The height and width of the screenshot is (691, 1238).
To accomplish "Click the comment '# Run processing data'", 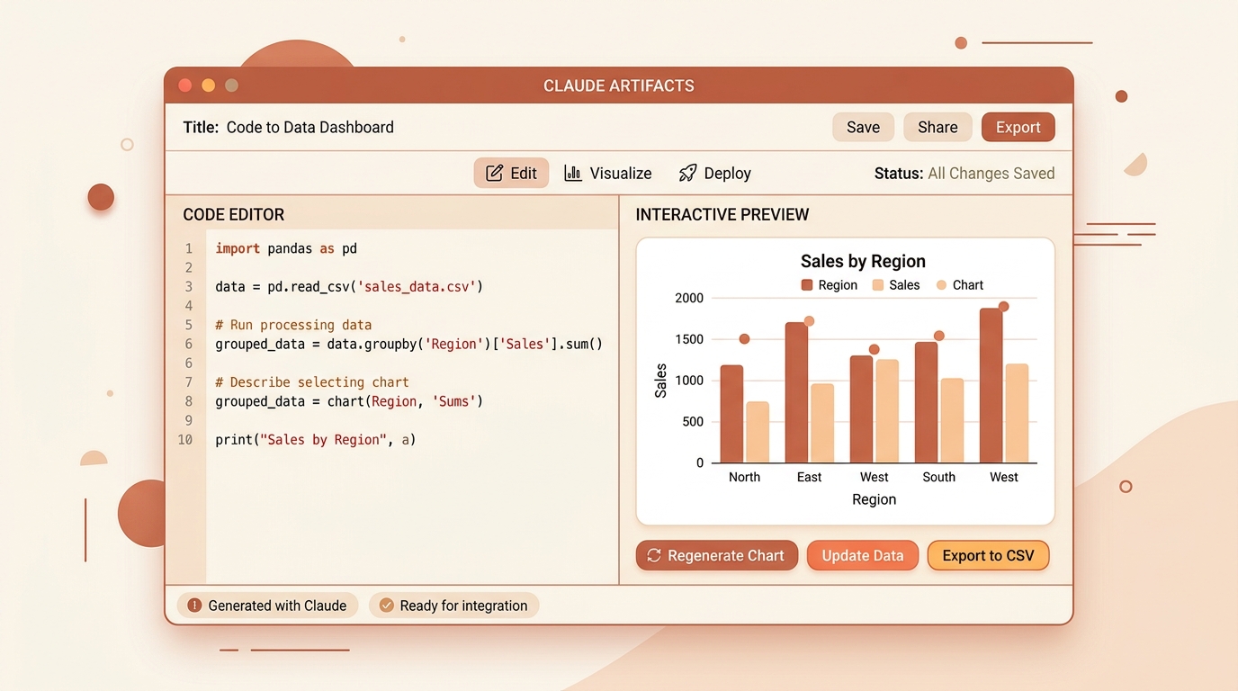I will (293, 325).
